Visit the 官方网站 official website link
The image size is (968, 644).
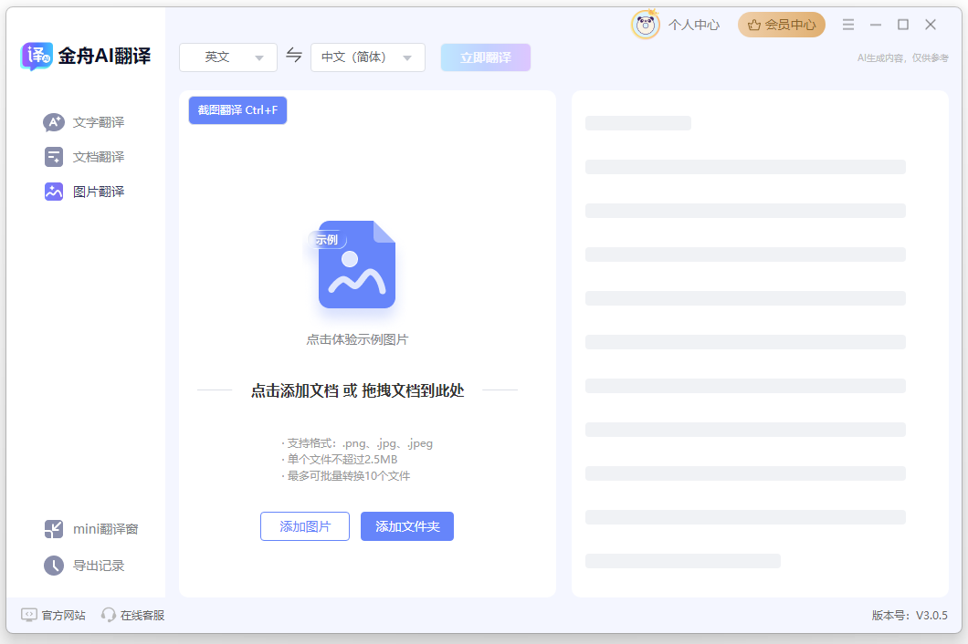[53, 615]
